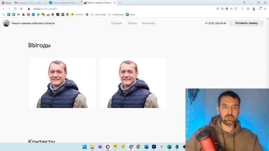Close the active Ремонт скважин tab

[115, 3]
